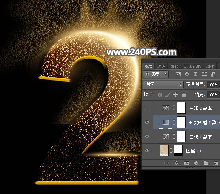Add a layer mask button
This screenshot has height=194, width=220.
click(x=186, y=163)
